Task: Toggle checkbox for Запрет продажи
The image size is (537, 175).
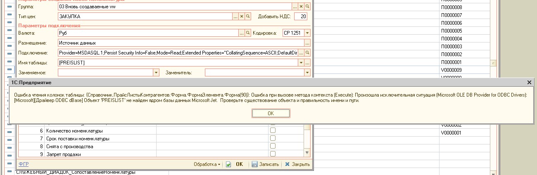Action: pos(273,154)
